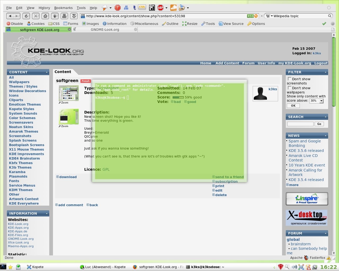Image resolution: width=339 pixels, height=271 pixels.
Task: Vote good on softgreen
Action: click(x=190, y=102)
